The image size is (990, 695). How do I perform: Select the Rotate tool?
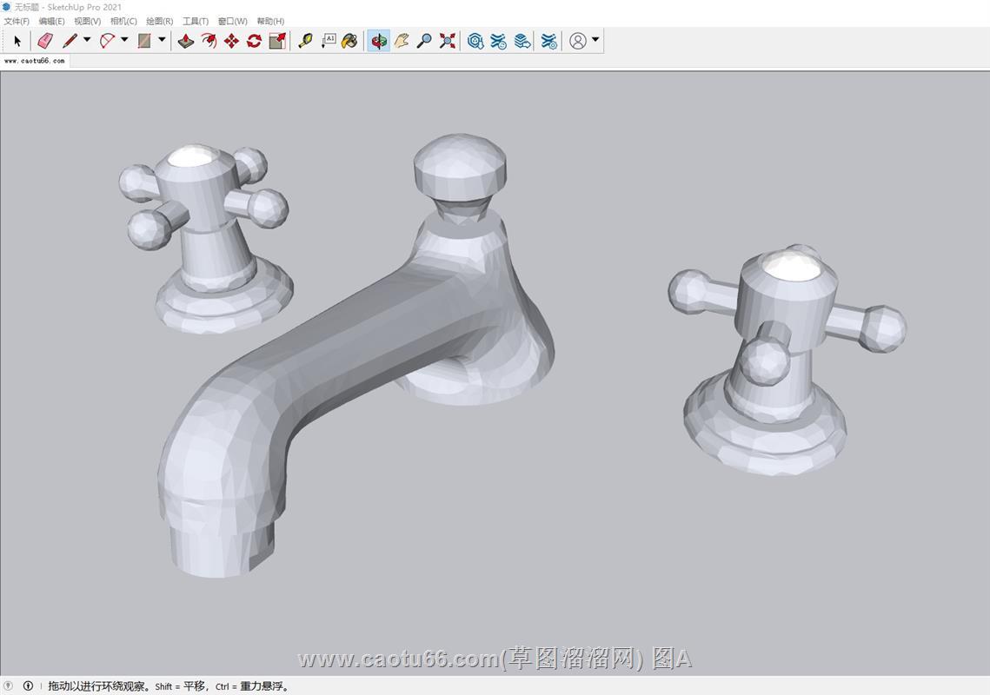255,41
